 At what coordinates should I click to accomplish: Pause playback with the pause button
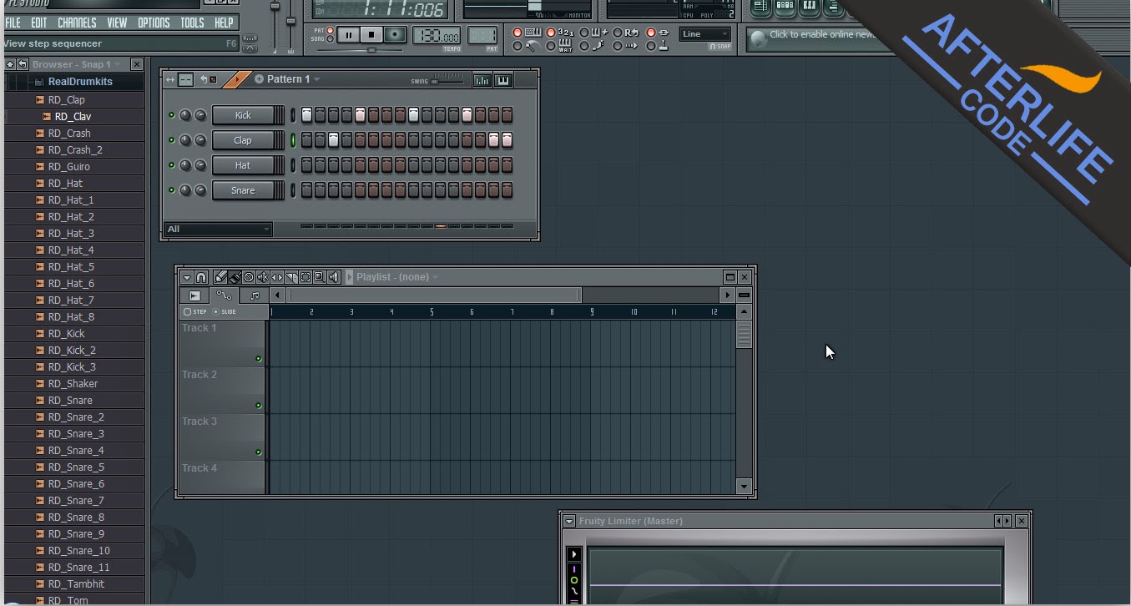(349, 35)
